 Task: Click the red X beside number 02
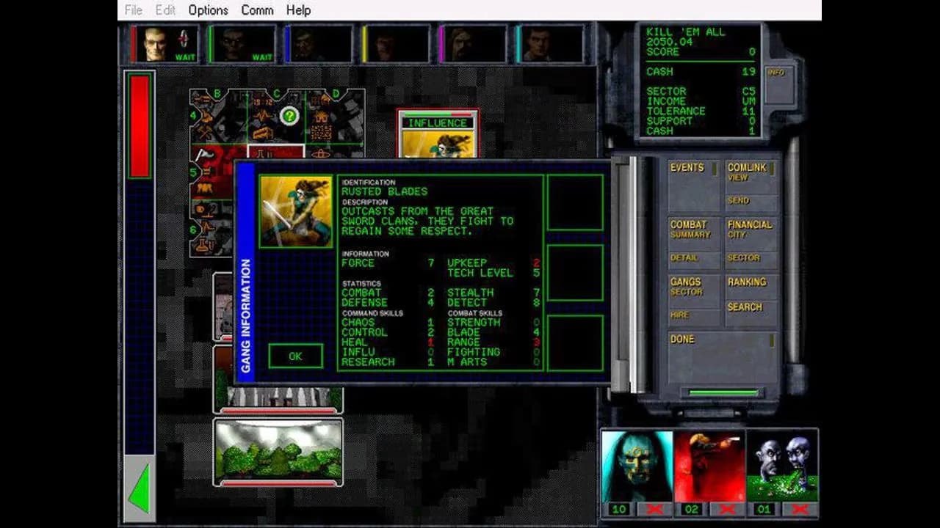click(x=727, y=510)
